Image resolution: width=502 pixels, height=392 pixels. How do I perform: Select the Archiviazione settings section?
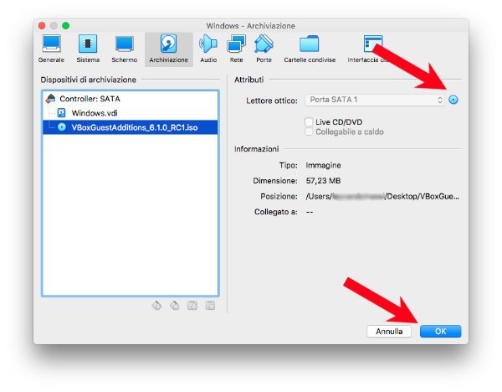pos(169,49)
